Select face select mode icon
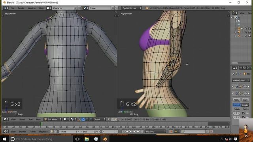This screenshot has width=253, height=142. (x=116, y=119)
